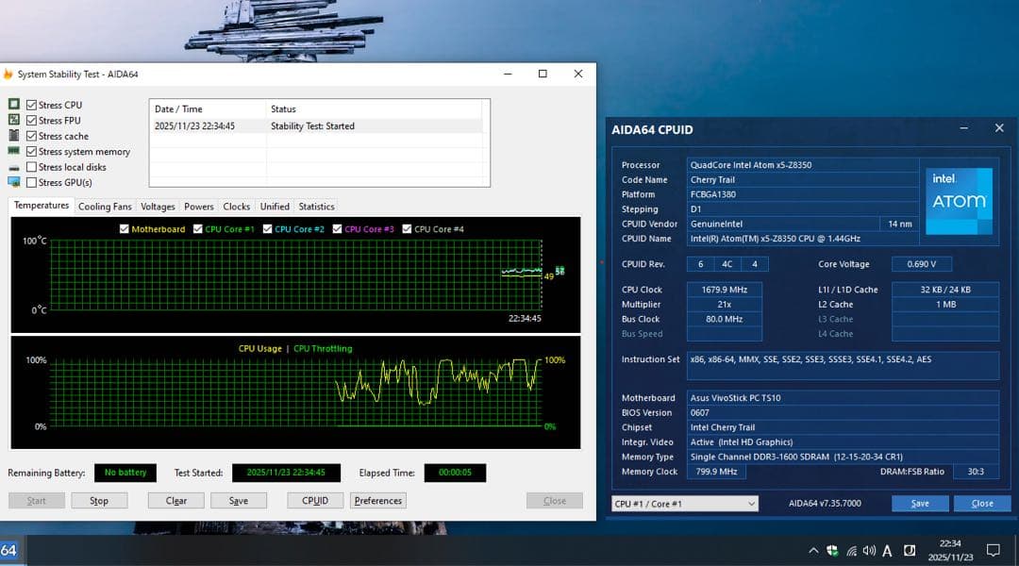Click the Stress CPU chip icon

click(13, 104)
